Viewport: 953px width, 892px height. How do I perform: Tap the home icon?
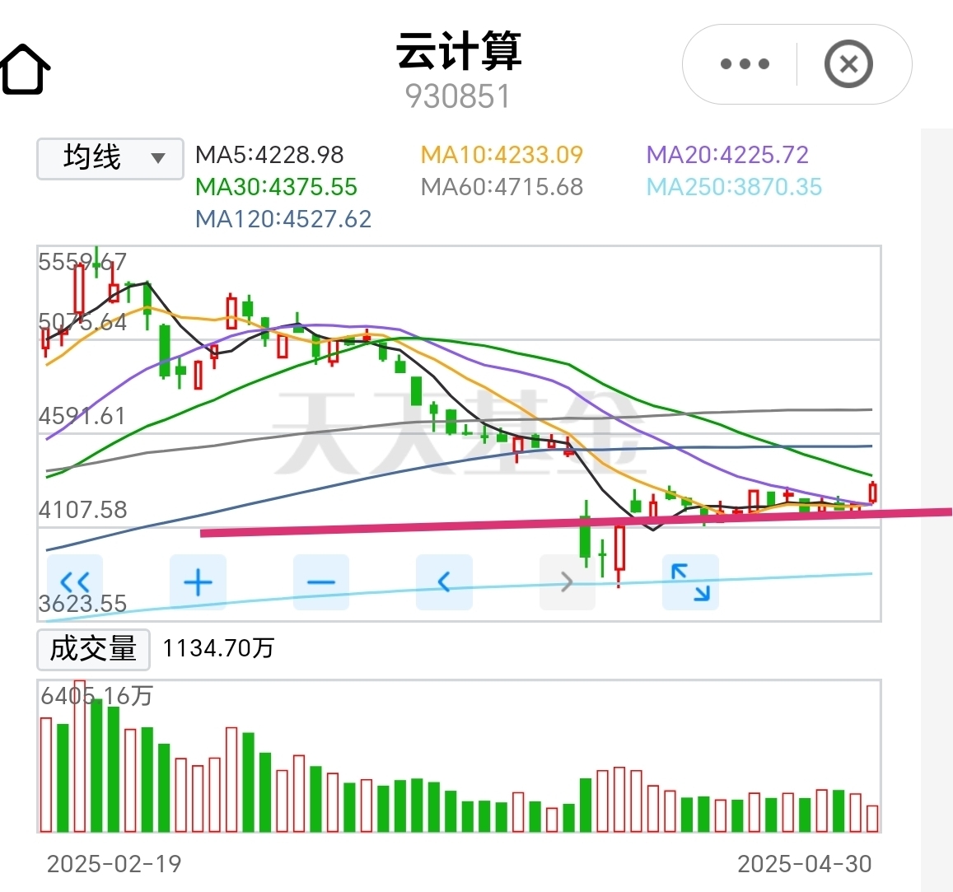[26, 70]
